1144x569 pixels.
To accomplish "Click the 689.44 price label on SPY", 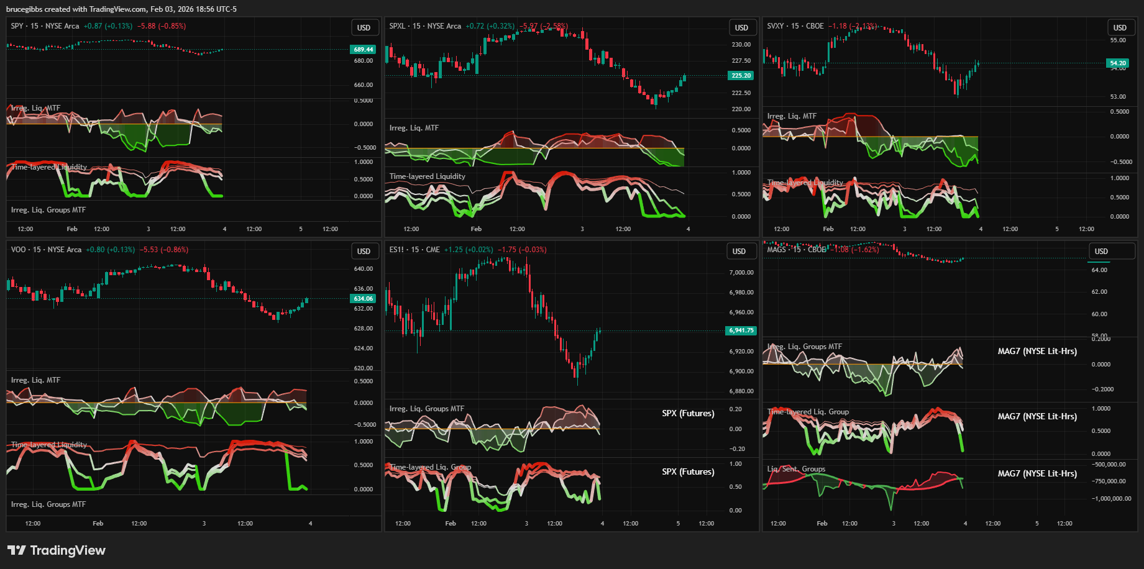I will pyautogui.click(x=363, y=50).
